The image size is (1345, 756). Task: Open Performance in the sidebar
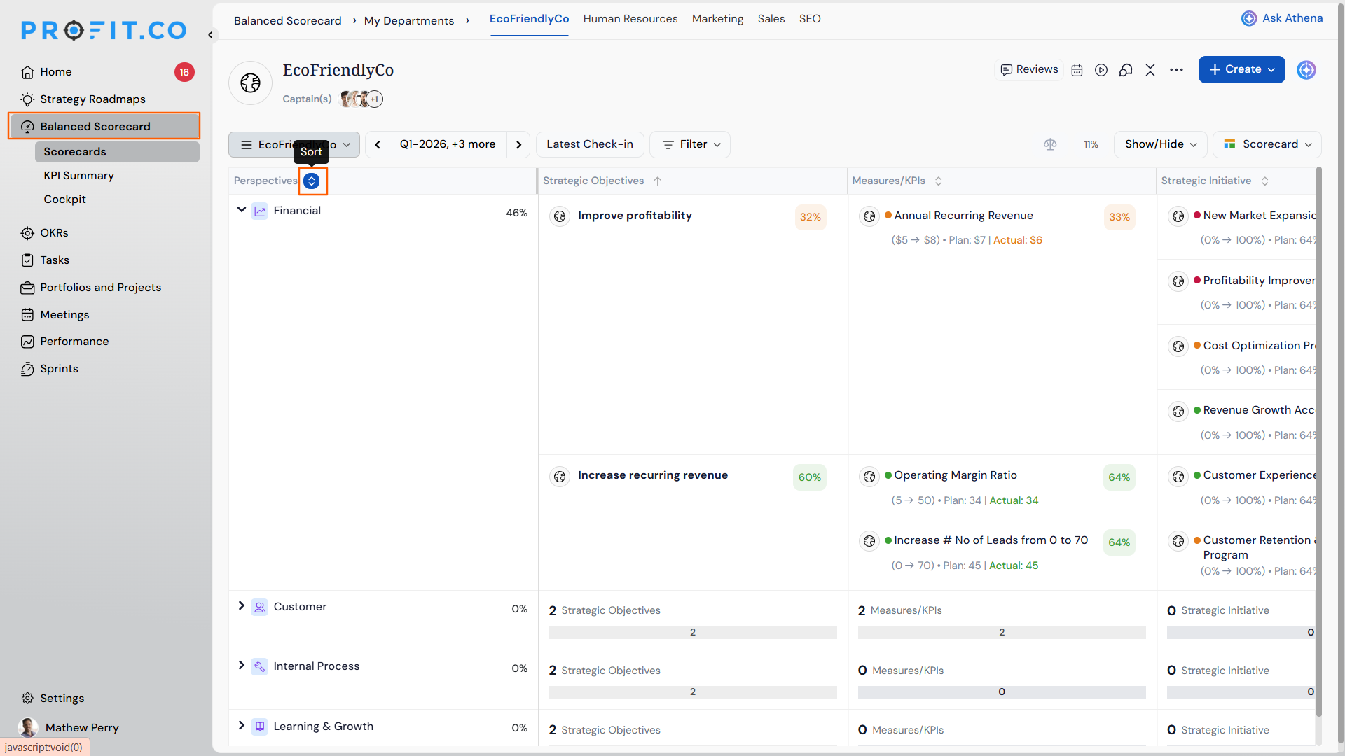tap(74, 342)
